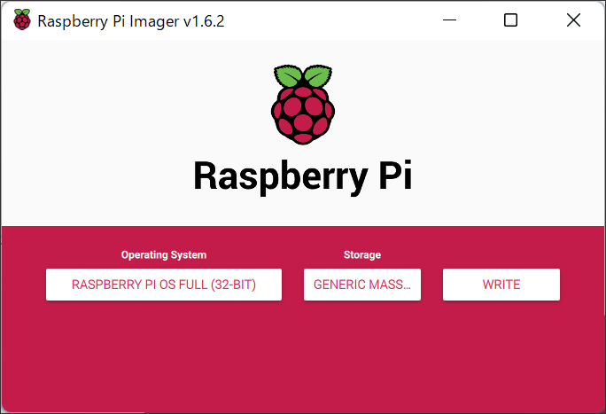Click the "Operating System" label

[164, 254]
